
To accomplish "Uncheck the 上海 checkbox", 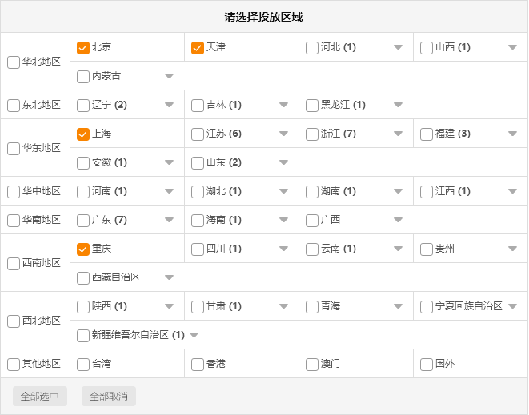I will tap(83, 134).
